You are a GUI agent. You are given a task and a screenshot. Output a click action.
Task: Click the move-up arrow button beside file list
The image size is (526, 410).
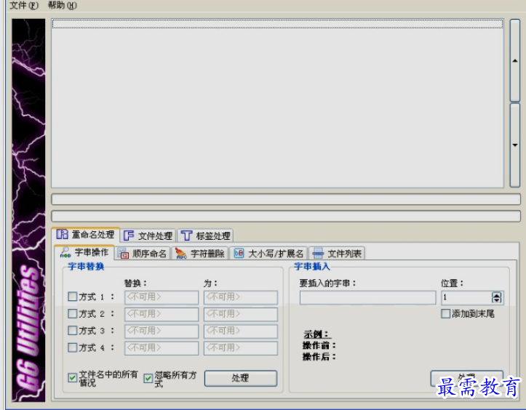tap(515, 60)
